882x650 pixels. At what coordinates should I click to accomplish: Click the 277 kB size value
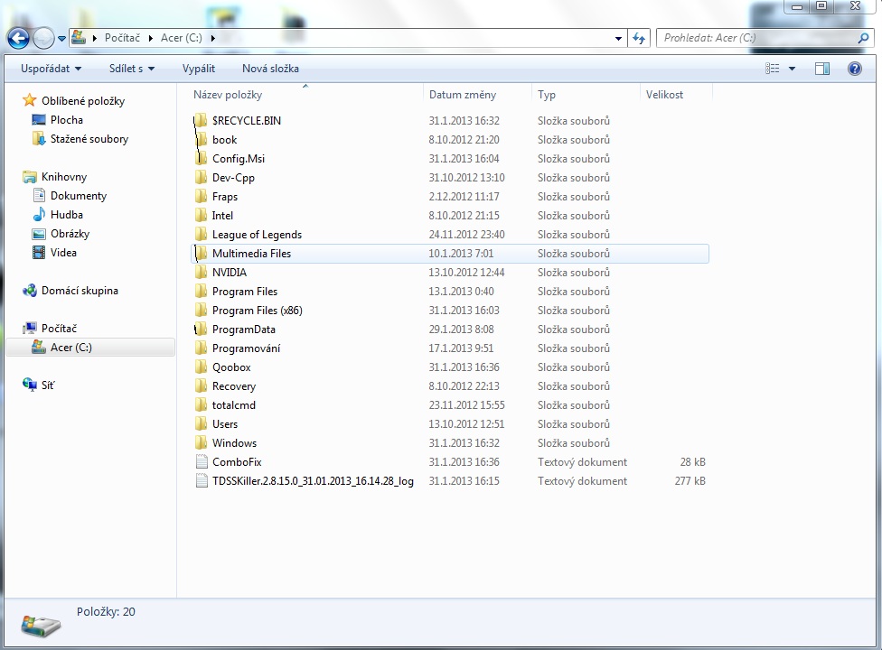(x=690, y=481)
